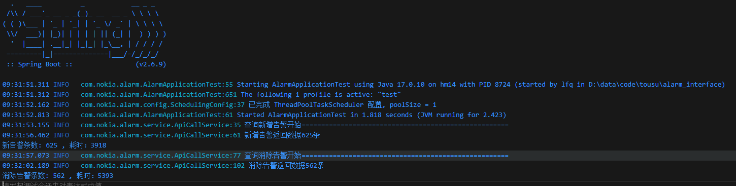Click the '新增告警返回数据625条' message
The height and width of the screenshot is (186, 736).
pyautogui.click(x=282, y=135)
